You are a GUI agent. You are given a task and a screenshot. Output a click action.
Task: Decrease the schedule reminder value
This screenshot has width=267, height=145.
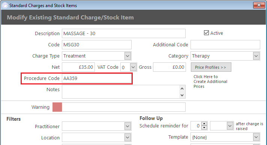(204, 128)
